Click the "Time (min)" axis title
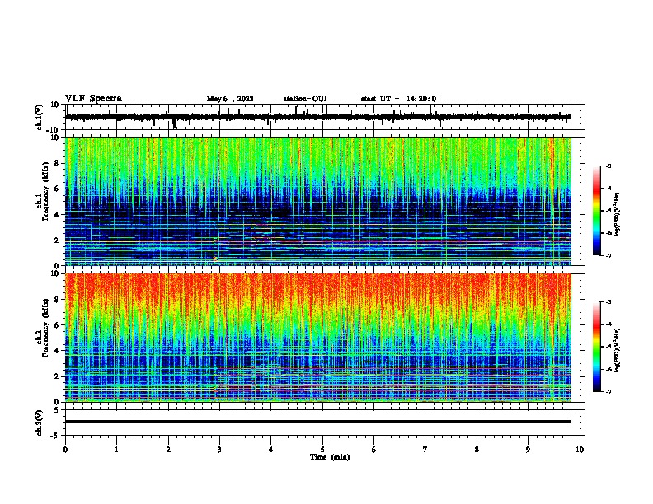This screenshot has width=653, height=504. click(x=330, y=457)
